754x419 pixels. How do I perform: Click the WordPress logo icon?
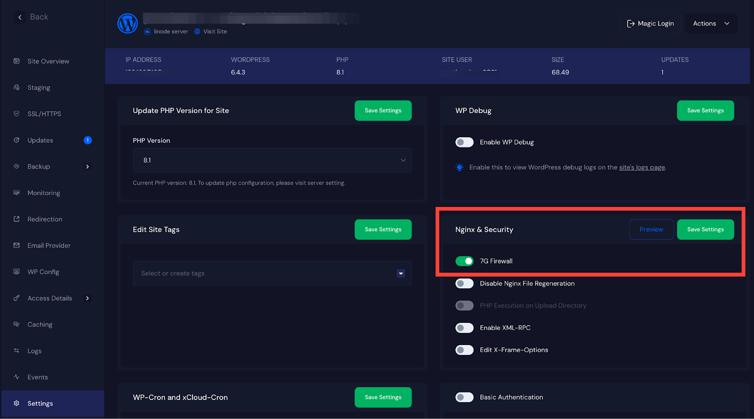coord(128,23)
